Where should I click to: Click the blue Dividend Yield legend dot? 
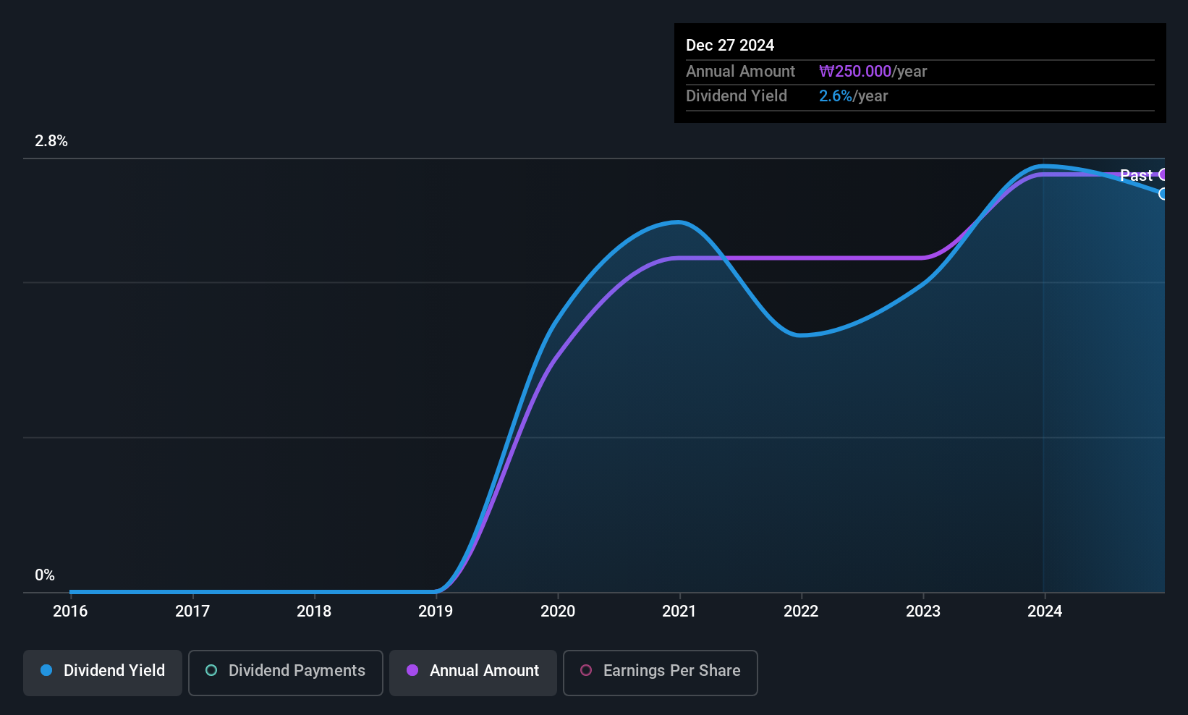46,670
